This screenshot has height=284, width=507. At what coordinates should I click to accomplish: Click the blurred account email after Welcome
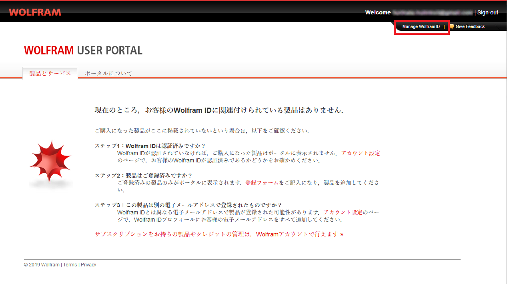click(433, 12)
